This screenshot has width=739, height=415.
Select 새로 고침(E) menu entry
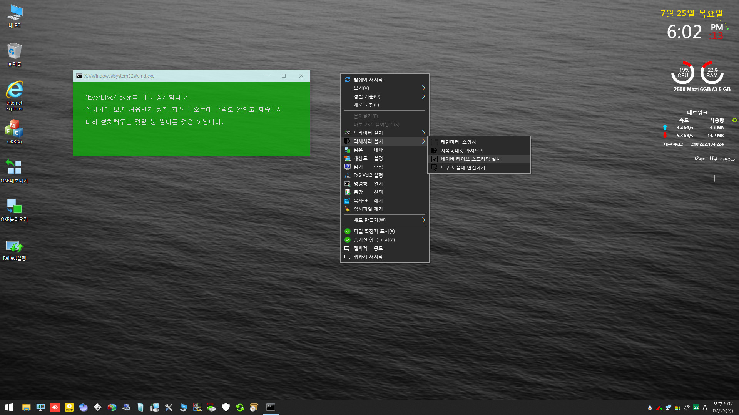pyautogui.click(x=385, y=105)
